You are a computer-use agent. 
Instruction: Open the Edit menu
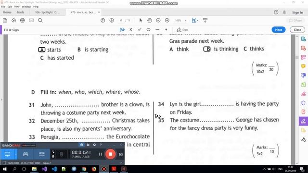10,6
